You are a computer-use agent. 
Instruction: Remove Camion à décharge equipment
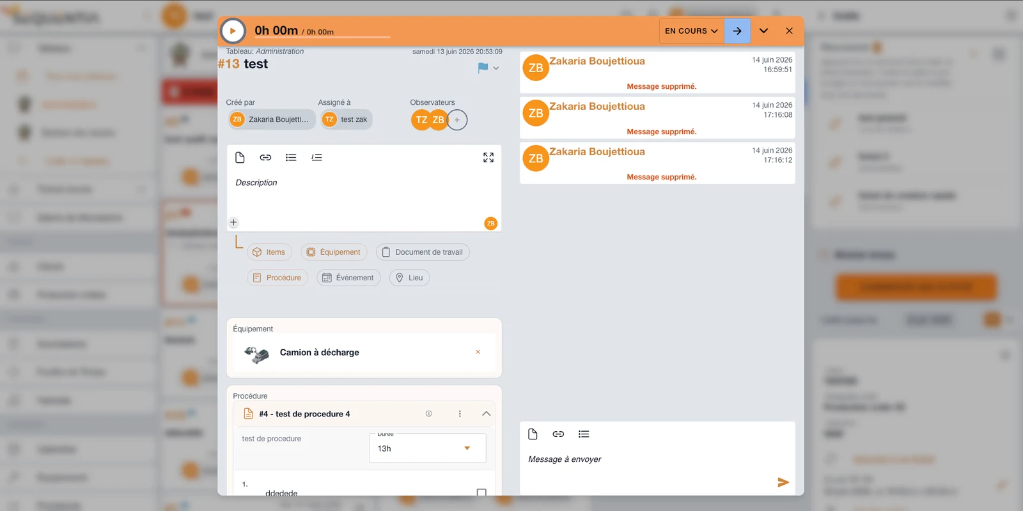point(478,352)
